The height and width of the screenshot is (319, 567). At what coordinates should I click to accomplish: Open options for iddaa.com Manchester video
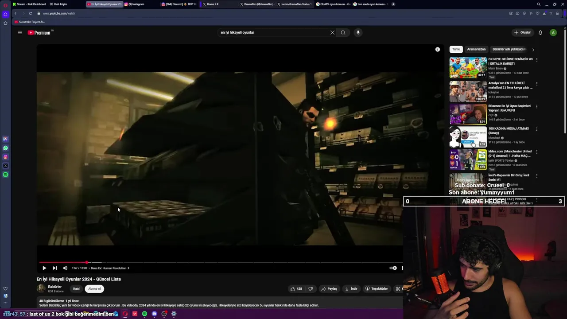537,152
